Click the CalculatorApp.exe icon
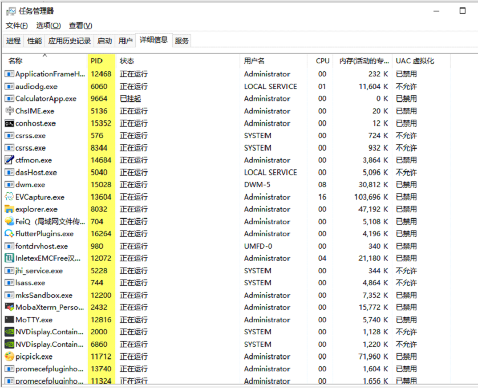This screenshot has height=389, width=478. 10,99
